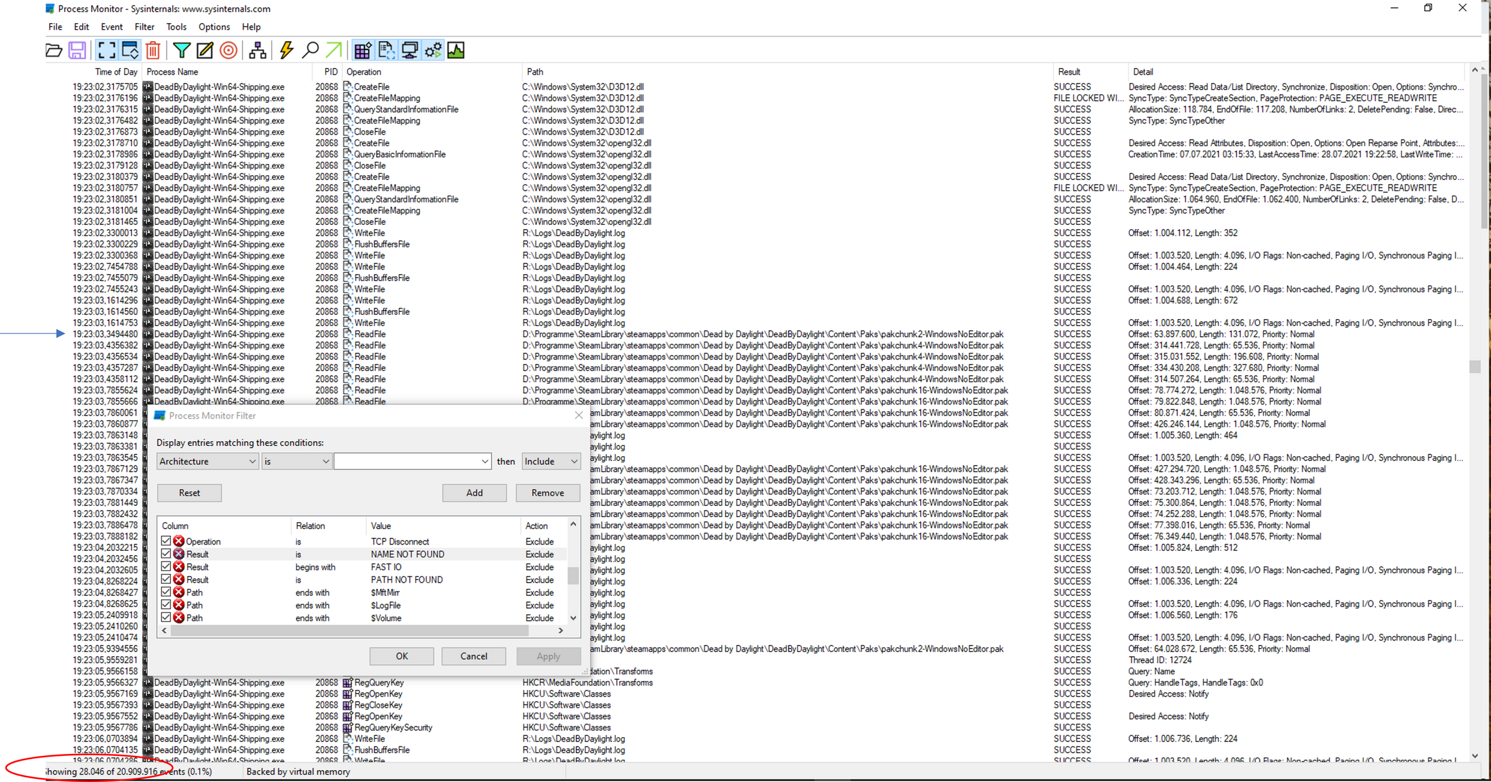
Task: Open the Architecture column dropdown
Action: (207, 461)
